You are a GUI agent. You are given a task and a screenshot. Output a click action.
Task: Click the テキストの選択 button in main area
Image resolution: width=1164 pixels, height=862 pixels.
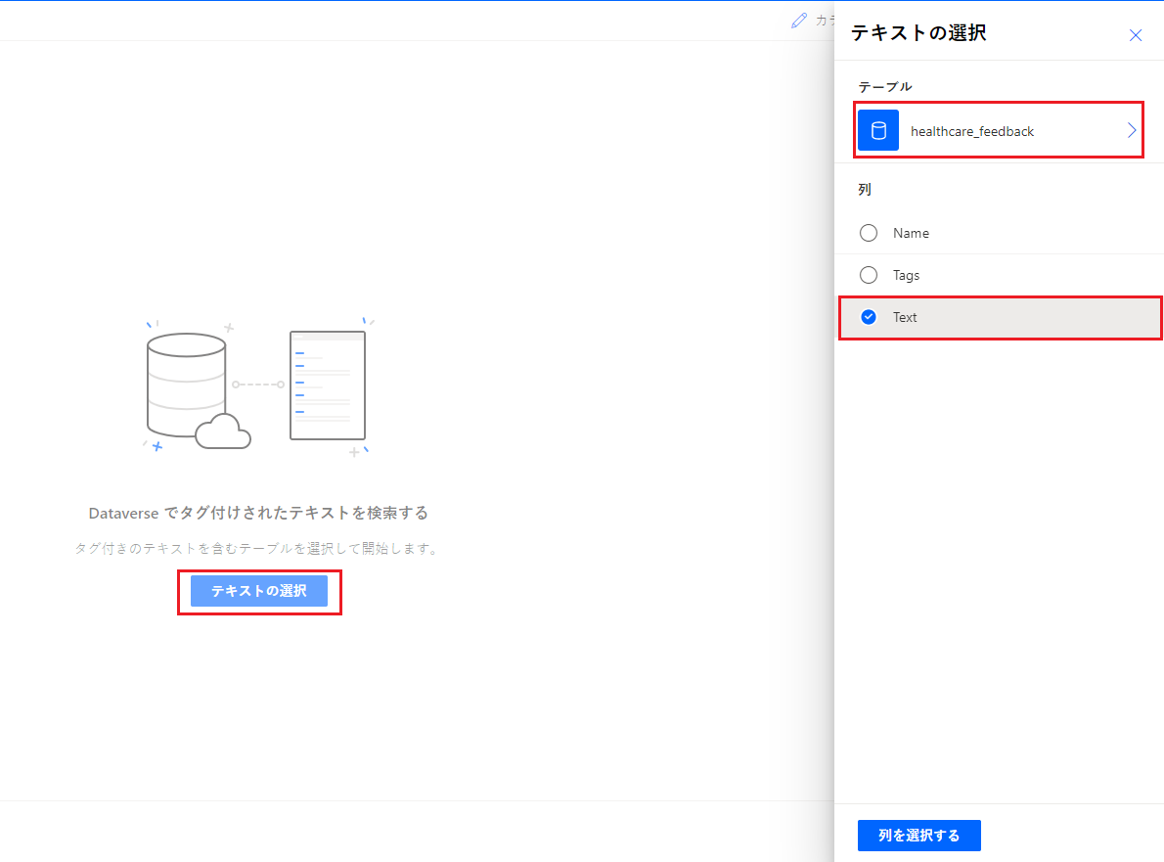259,591
